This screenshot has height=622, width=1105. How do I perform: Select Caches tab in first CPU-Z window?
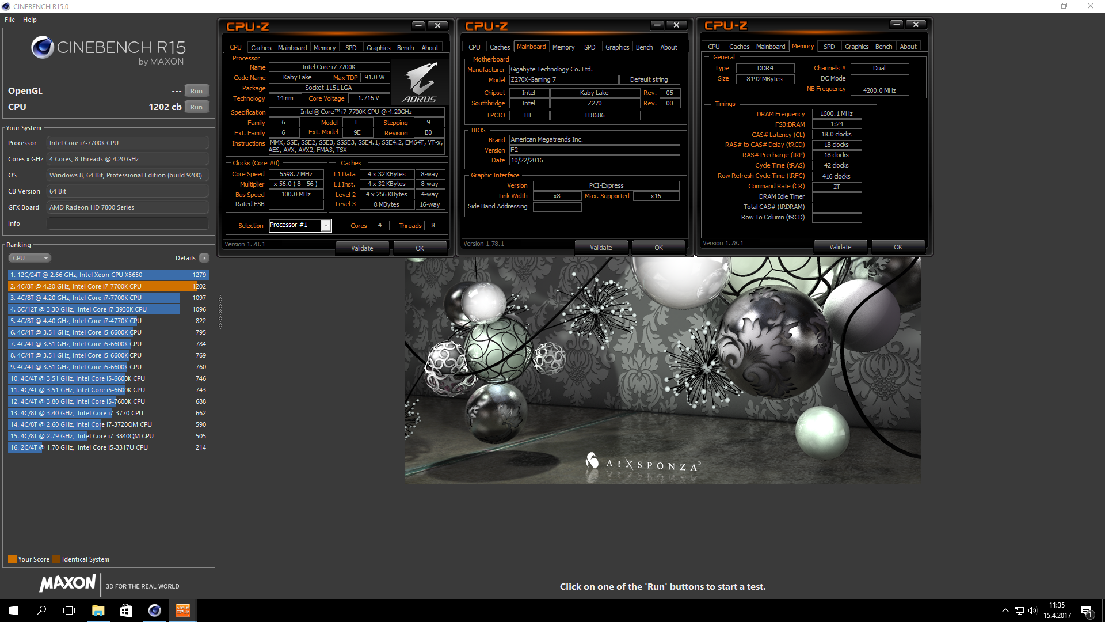(261, 48)
